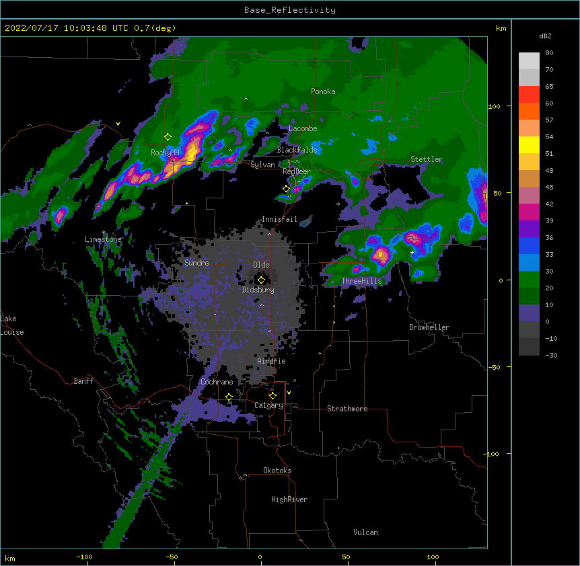
Task: Click the Okotoks label
Action: (277, 471)
